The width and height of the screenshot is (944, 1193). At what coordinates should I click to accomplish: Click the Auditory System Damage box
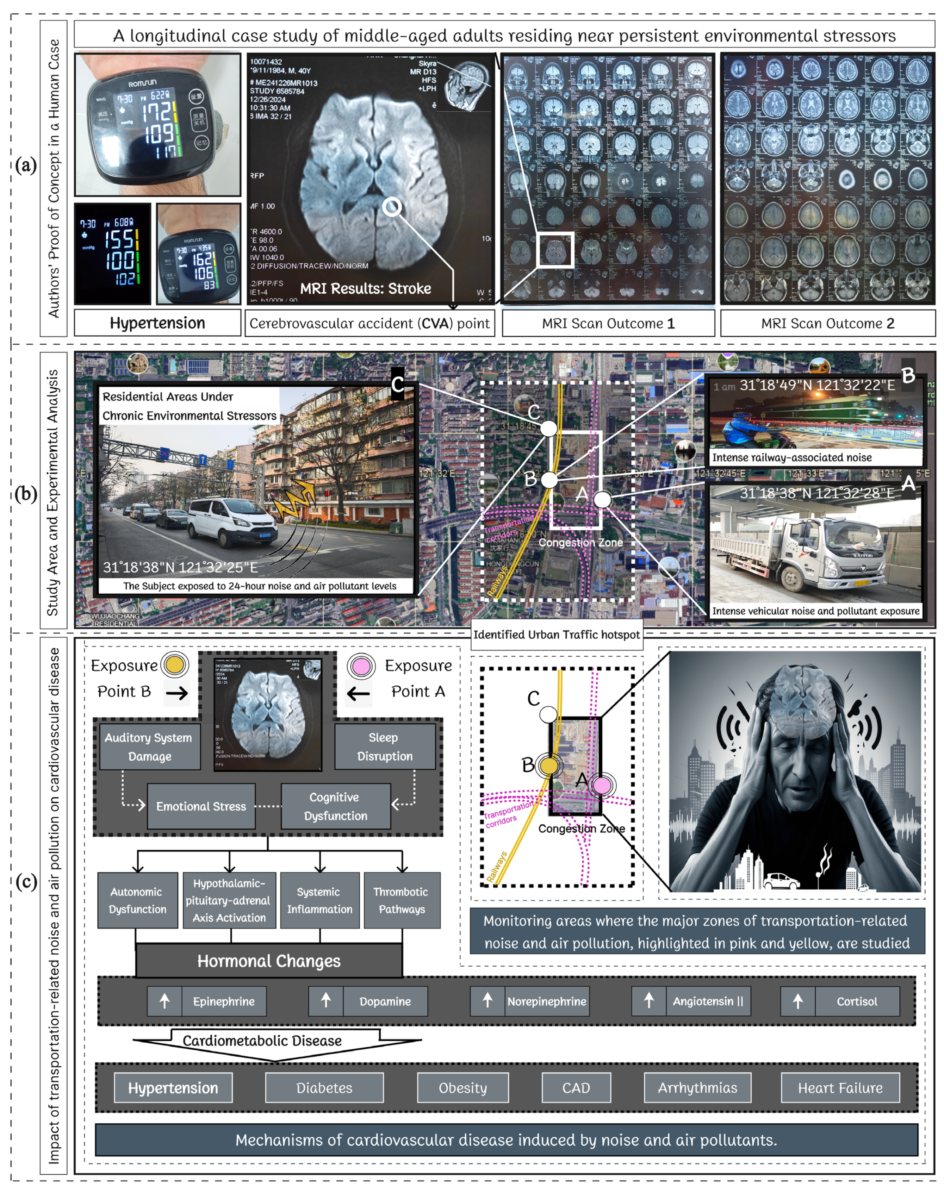coord(149,747)
